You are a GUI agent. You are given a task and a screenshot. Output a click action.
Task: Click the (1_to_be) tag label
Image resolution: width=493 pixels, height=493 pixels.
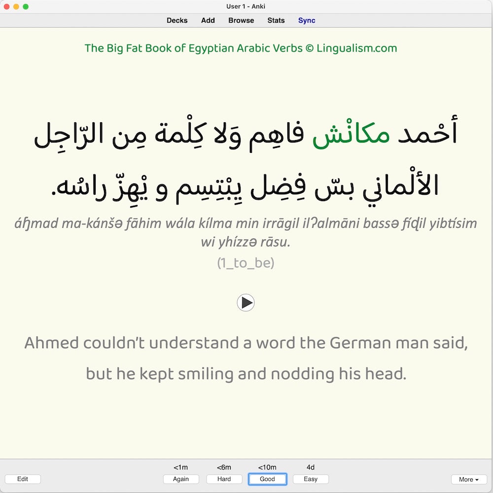pos(246,263)
